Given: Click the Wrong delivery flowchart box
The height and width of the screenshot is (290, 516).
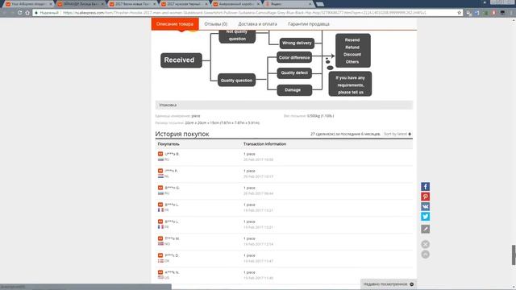Looking at the screenshot, I should [297, 43].
